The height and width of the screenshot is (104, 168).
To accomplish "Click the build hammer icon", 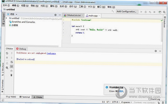I will pyautogui.click(x=113, y=11).
